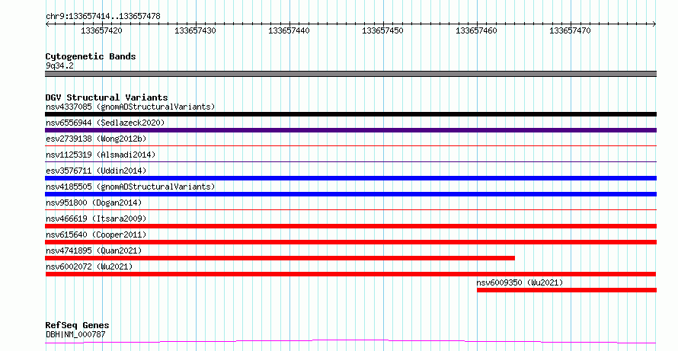
Task: Click the red nsv6002072 variant bar
Action: click(350, 274)
